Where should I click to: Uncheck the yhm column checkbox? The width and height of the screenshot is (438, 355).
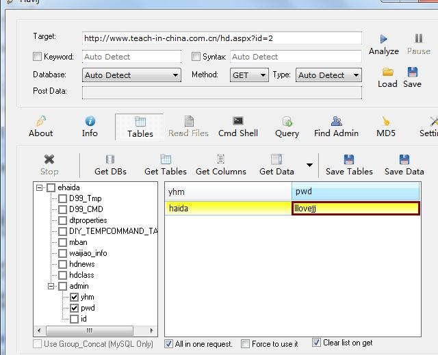[74, 297]
